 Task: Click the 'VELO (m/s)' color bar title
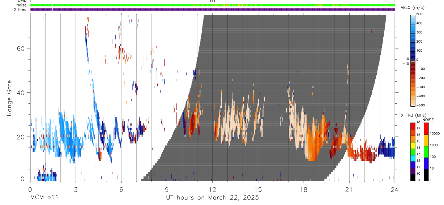(x=413, y=8)
